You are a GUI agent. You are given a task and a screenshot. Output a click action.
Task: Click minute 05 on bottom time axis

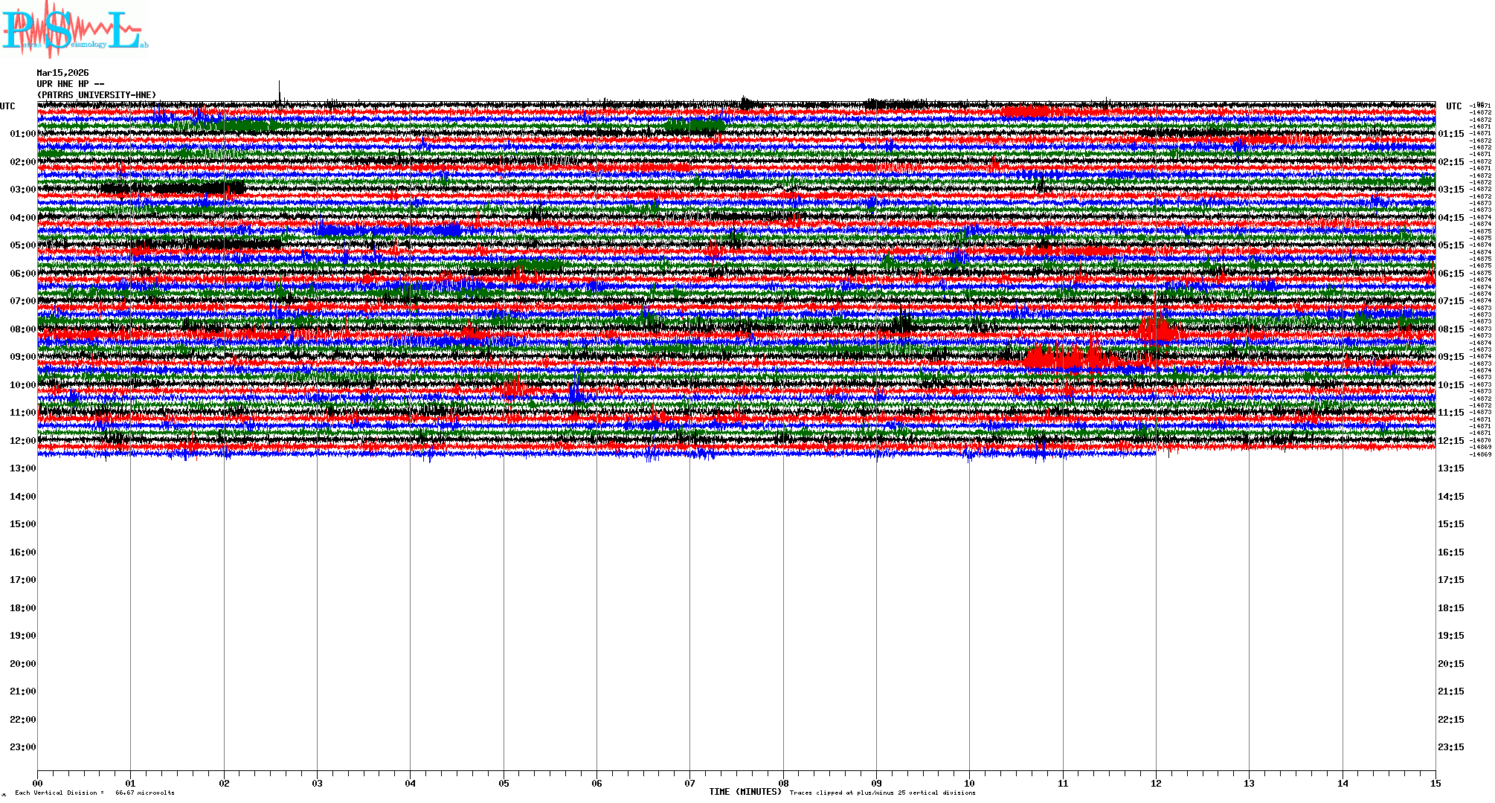(504, 783)
